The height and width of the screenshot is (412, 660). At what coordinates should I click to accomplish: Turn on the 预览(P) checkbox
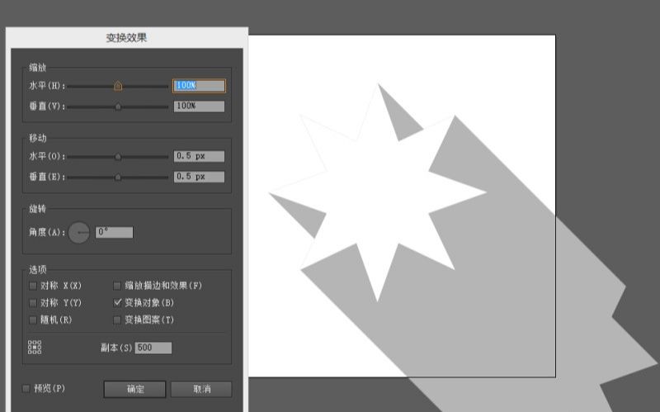26,388
